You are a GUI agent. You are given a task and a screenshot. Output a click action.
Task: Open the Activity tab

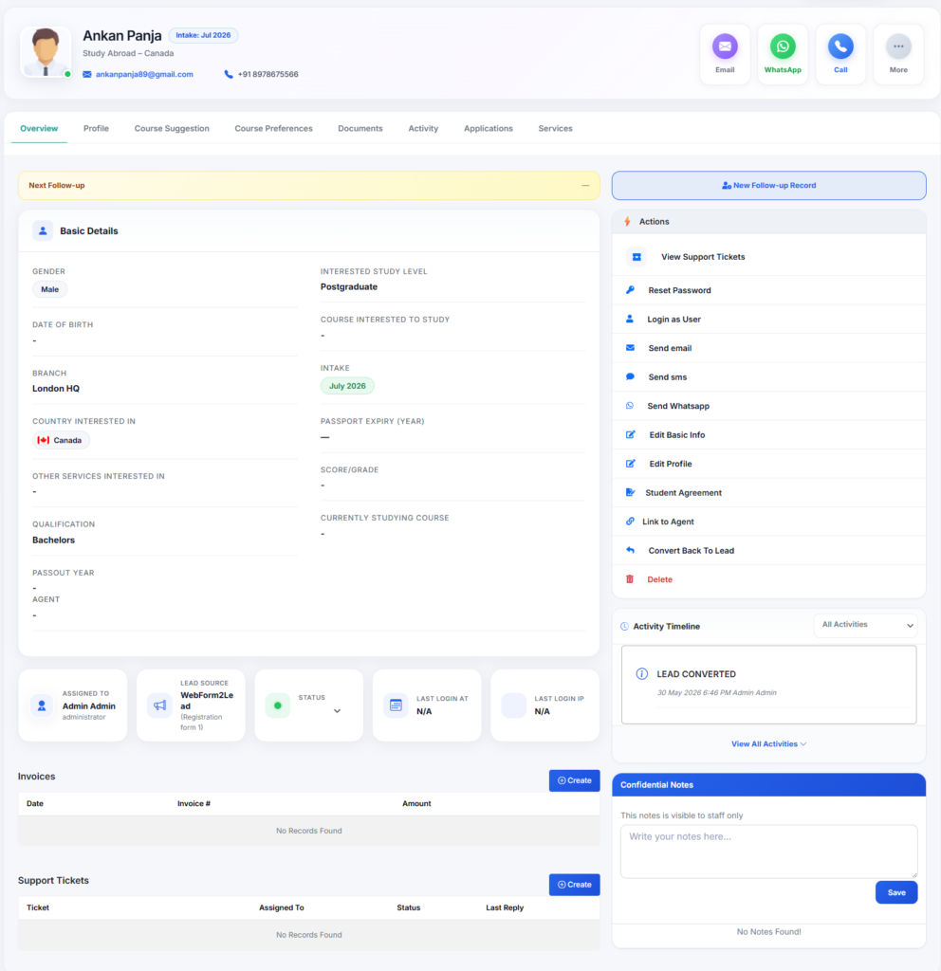pos(423,128)
